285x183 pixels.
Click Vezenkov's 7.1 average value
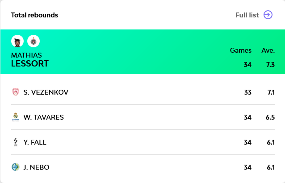pyautogui.click(x=270, y=92)
